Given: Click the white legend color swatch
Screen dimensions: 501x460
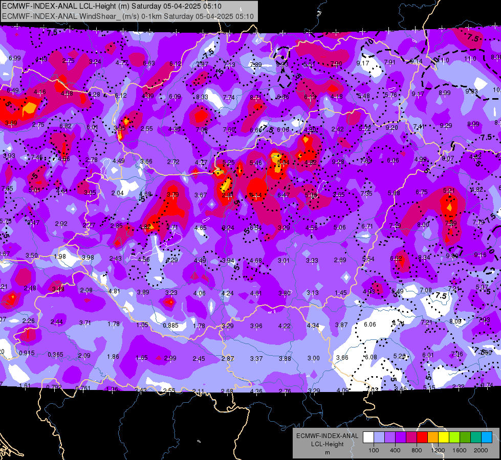Looking at the screenshot, I should pos(368,438).
